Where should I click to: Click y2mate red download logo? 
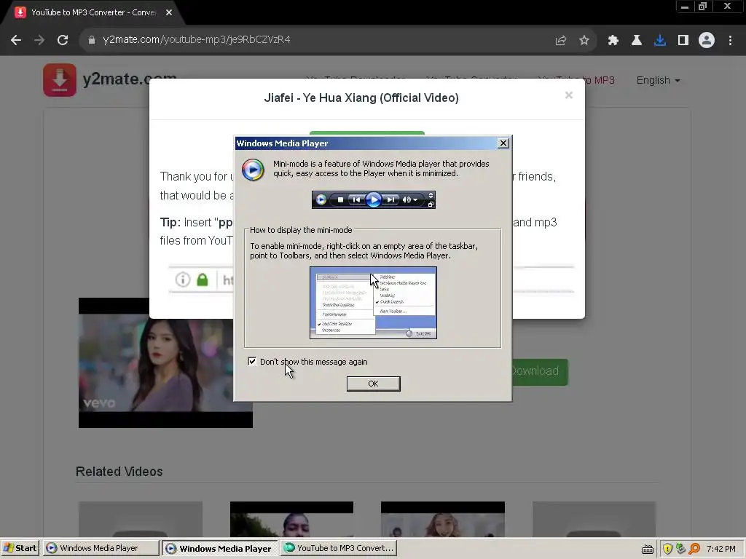[60, 80]
